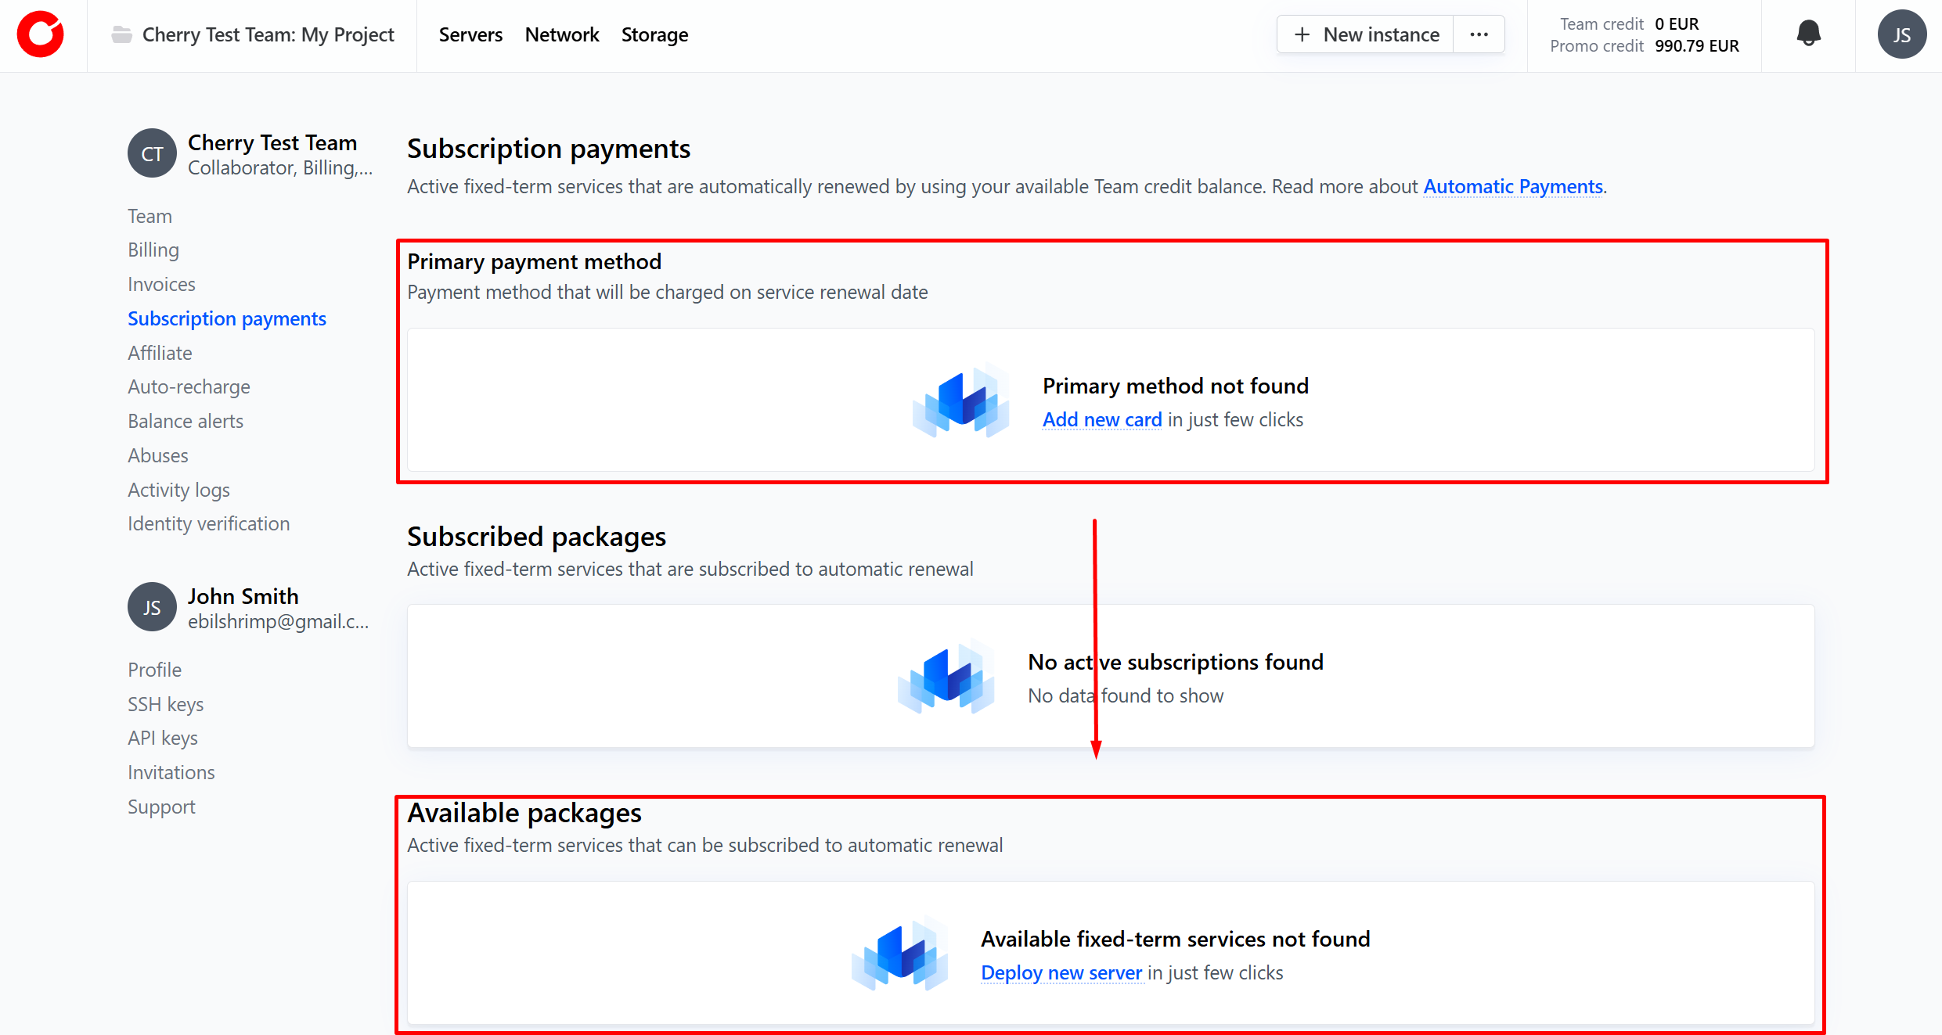Screen dimensions: 1942x1035
Task: Click the Team credit balance display
Action: [x=1644, y=24]
